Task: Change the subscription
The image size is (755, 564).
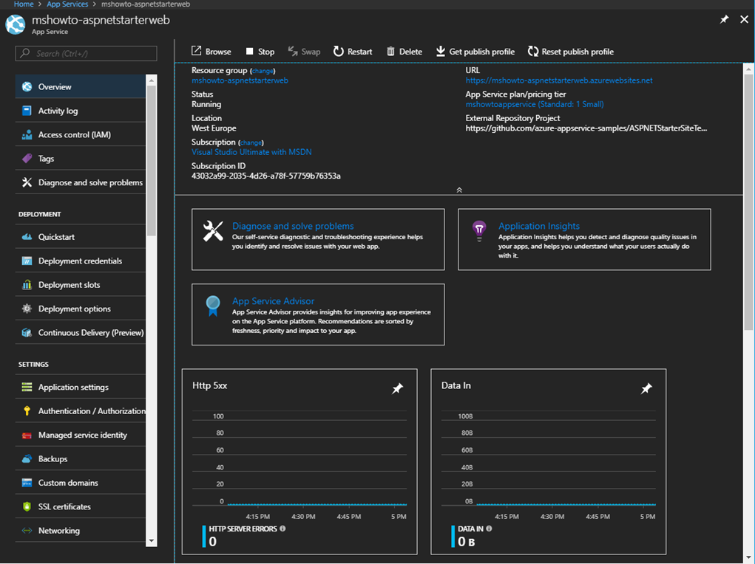Action: click(251, 142)
